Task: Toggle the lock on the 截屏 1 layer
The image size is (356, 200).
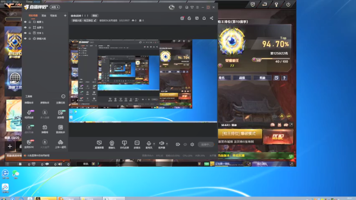Action: point(30,22)
